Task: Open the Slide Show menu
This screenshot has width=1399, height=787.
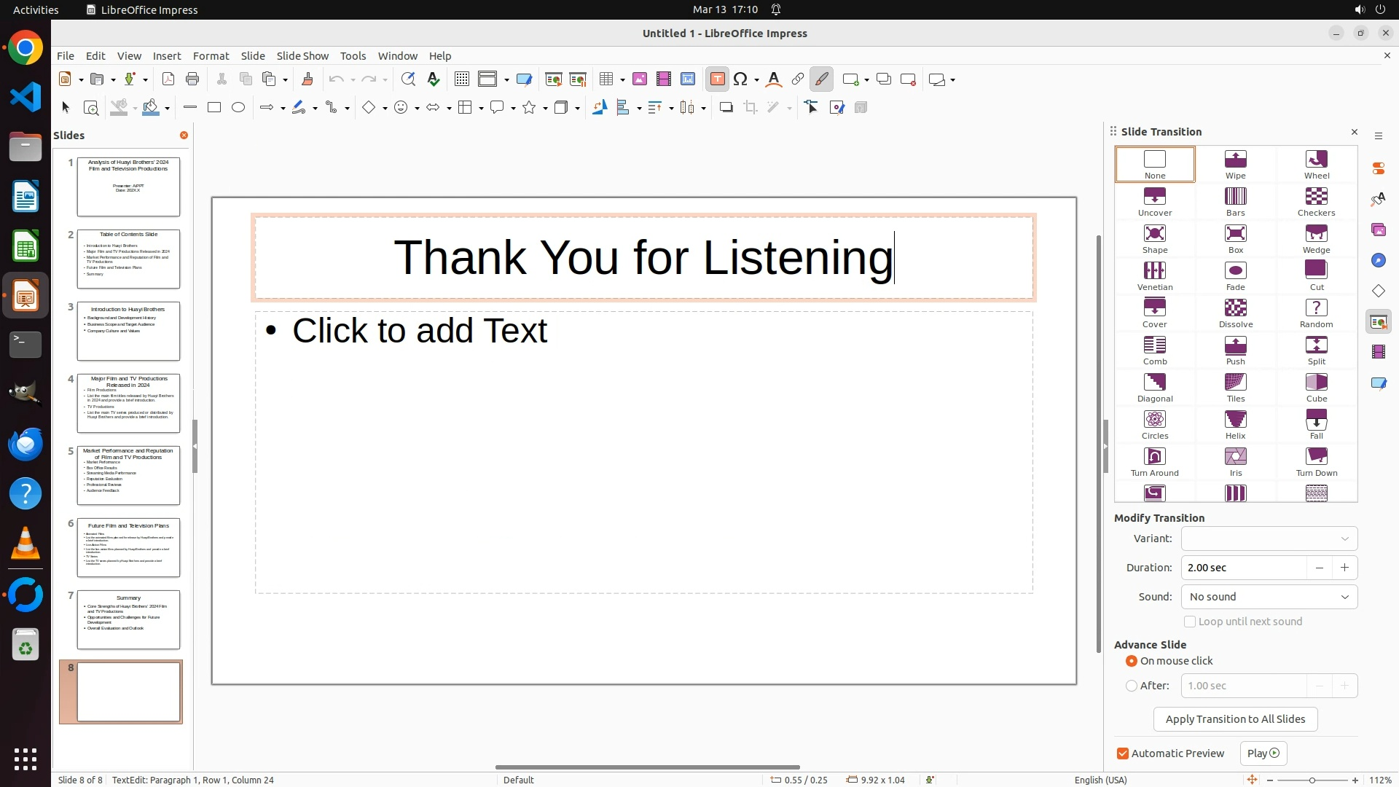Action: point(302,56)
